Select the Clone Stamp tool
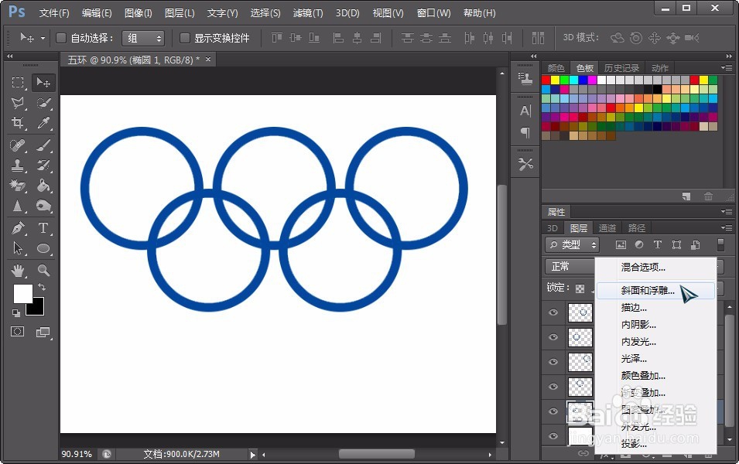This screenshot has width=739, height=464. coord(18,165)
